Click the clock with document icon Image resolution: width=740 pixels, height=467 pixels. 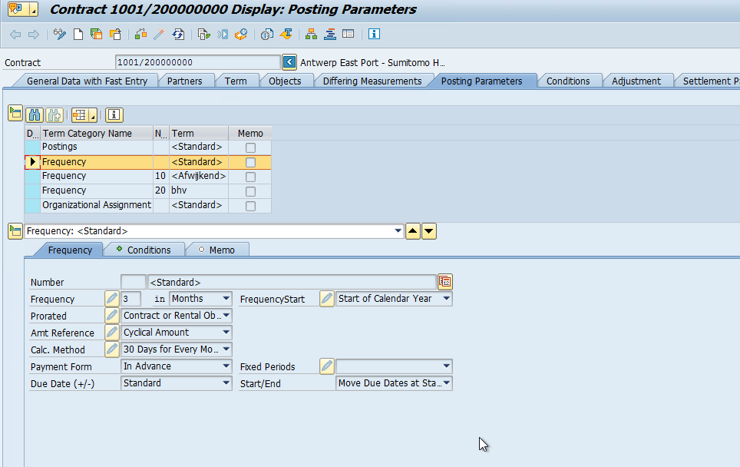[266, 34]
